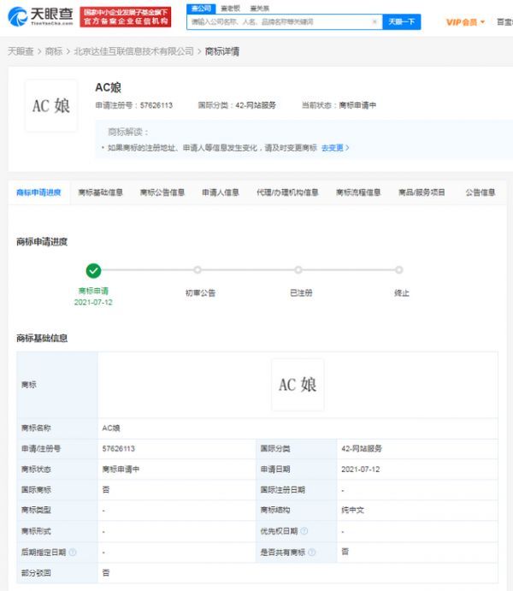Click the 初审公告 progress step marker
This screenshot has width=513, height=591.
coord(198,270)
